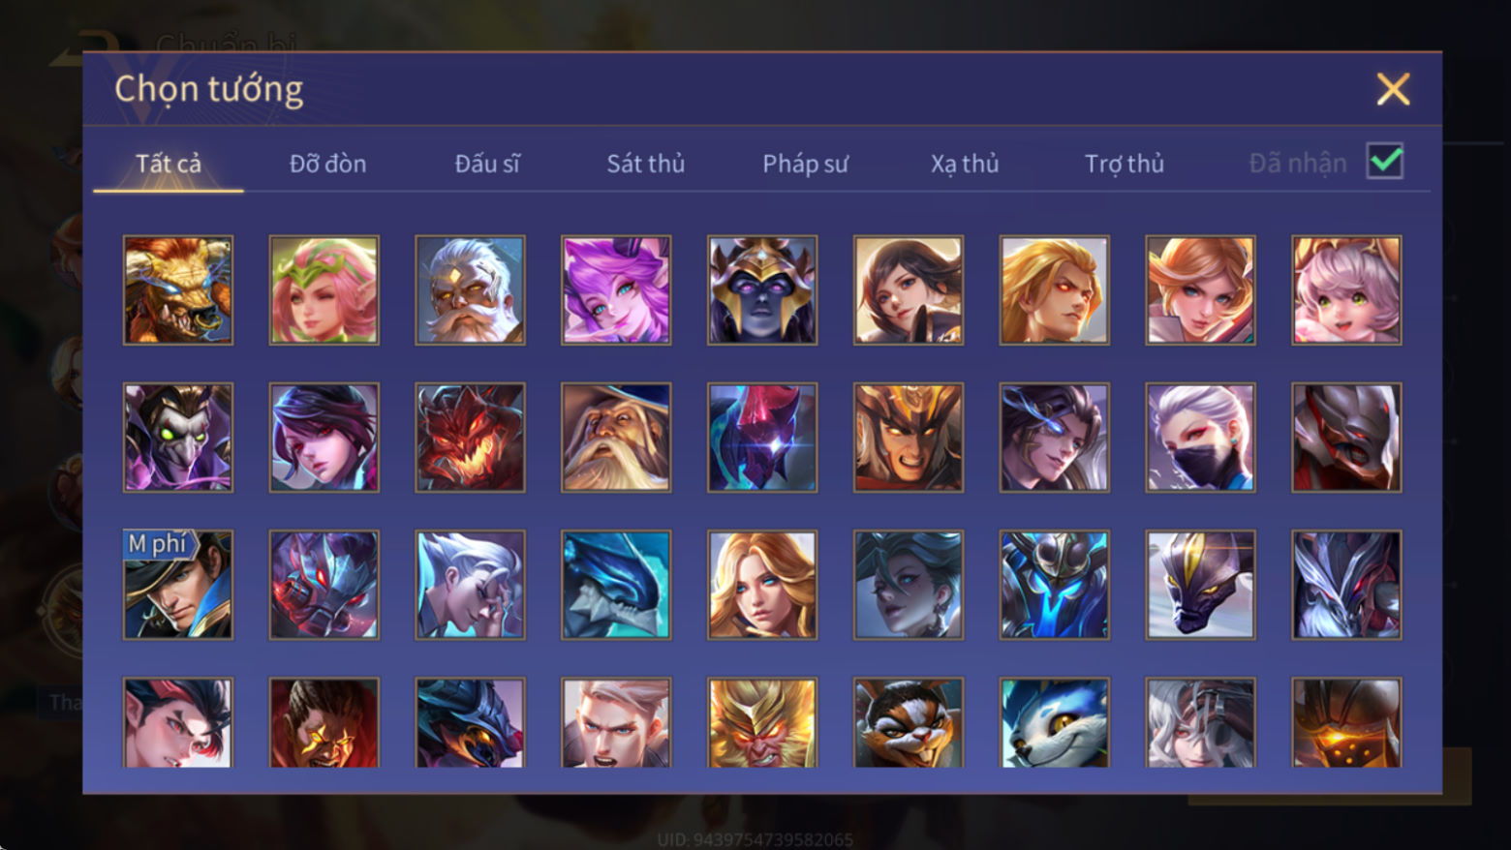Choose the red demon face hero portrait
Image resolution: width=1511 pixels, height=850 pixels.
(470, 438)
